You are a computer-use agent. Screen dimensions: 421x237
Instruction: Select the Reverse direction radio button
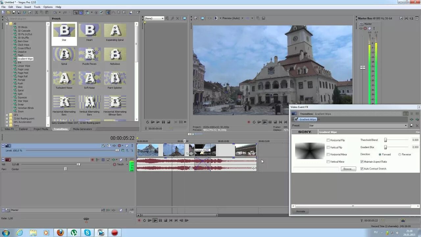coord(400,154)
